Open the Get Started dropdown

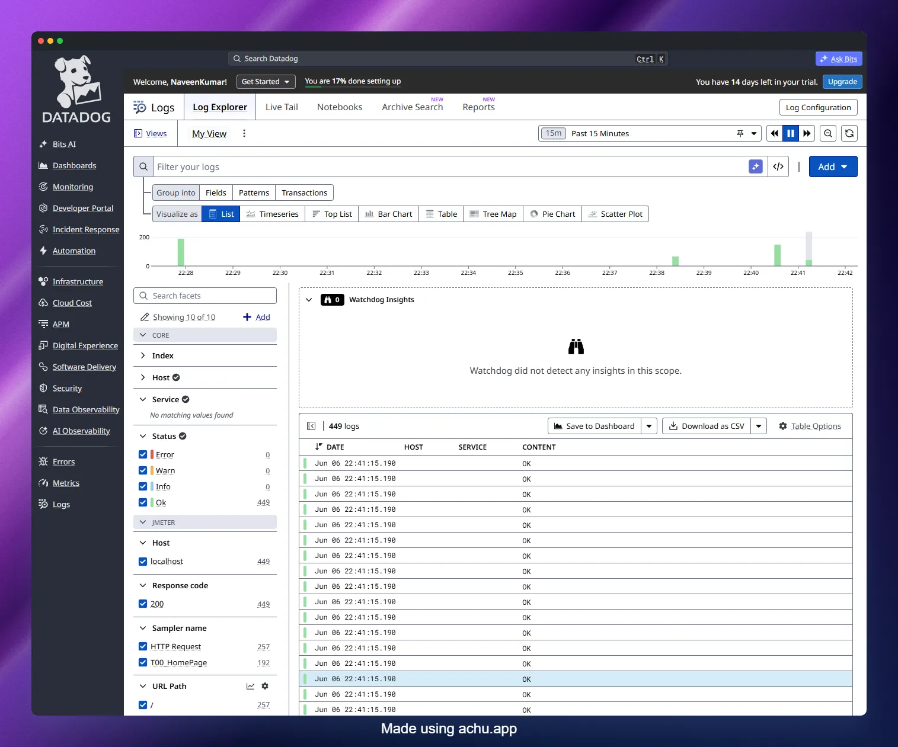point(266,82)
